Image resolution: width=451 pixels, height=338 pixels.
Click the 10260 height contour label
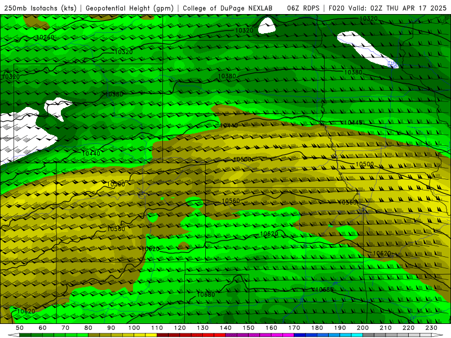pyautogui.click(x=45, y=37)
